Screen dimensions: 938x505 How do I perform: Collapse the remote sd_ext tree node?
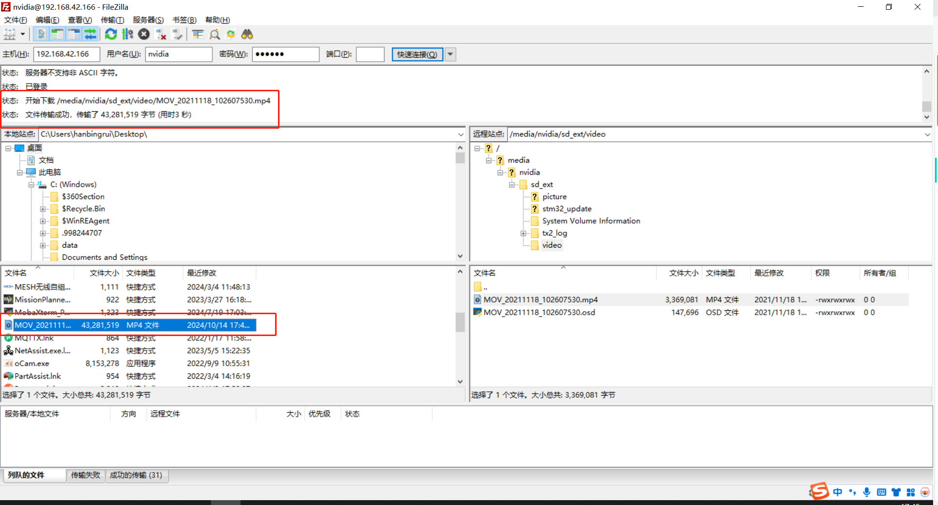point(512,185)
